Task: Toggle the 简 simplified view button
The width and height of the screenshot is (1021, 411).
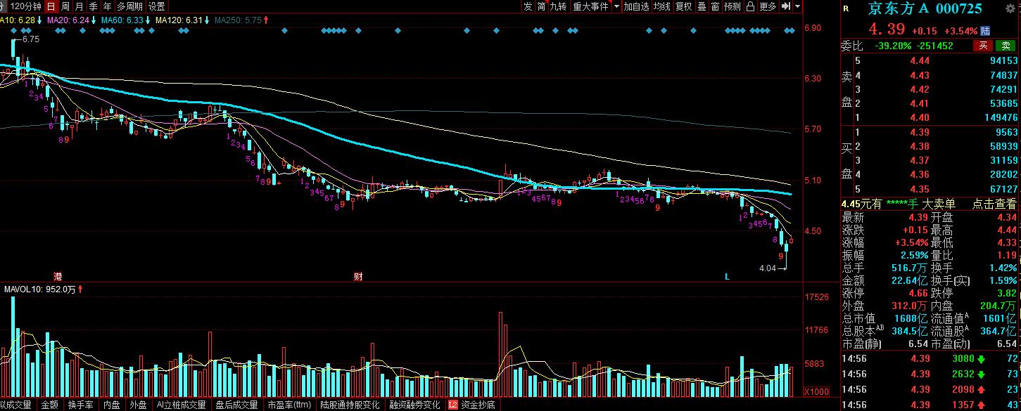Action: click(541, 6)
